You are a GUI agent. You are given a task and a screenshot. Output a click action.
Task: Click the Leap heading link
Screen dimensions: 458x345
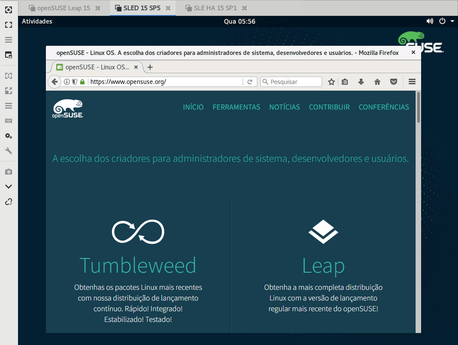tap(323, 266)
